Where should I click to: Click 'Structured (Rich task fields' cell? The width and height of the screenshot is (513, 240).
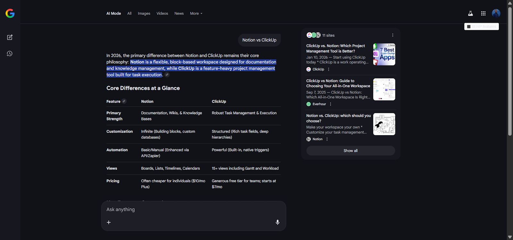click(x=240, y=134)
